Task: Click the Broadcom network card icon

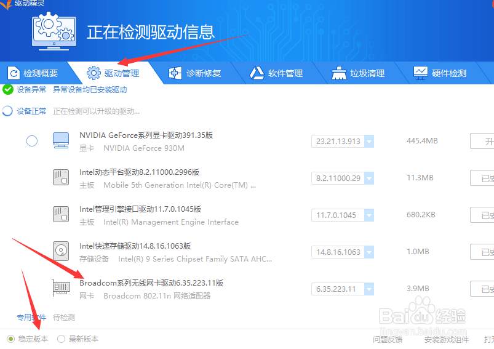Action: coord(61,288)
